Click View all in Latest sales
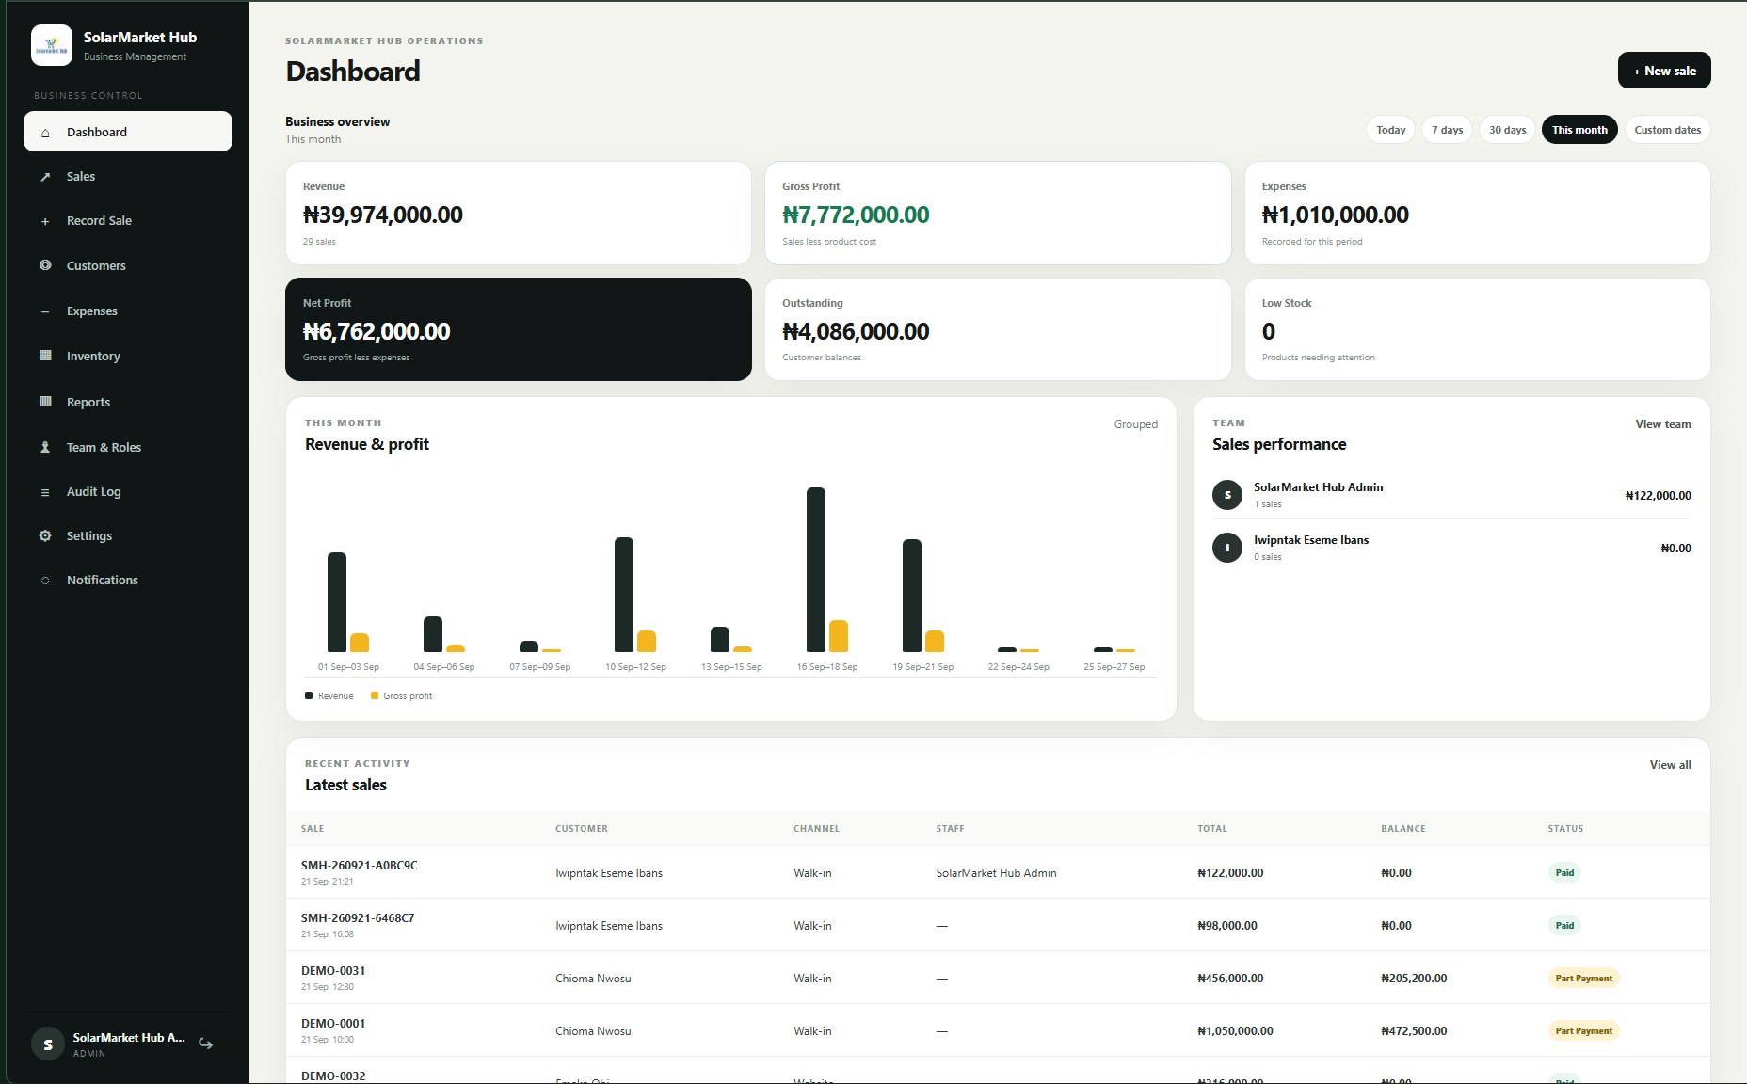1747x1084 pixels. 1670,765
